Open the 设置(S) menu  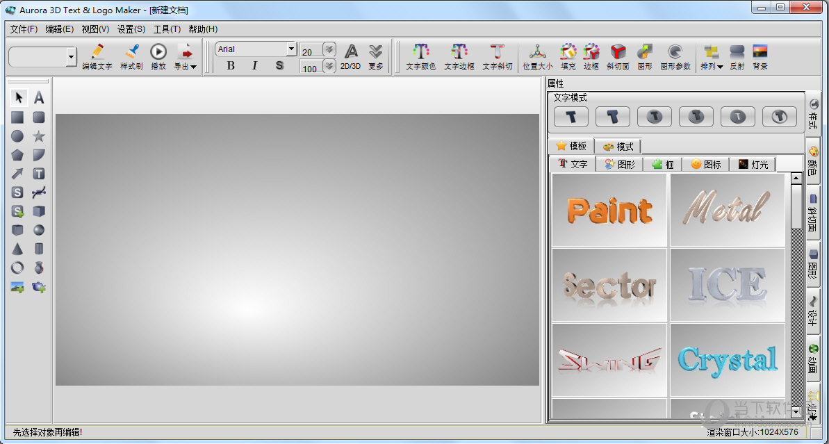coord(131,29)
